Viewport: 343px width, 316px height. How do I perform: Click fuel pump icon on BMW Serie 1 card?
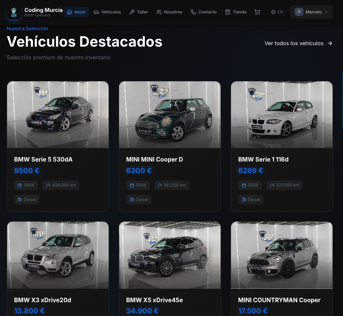click(244, 200)
